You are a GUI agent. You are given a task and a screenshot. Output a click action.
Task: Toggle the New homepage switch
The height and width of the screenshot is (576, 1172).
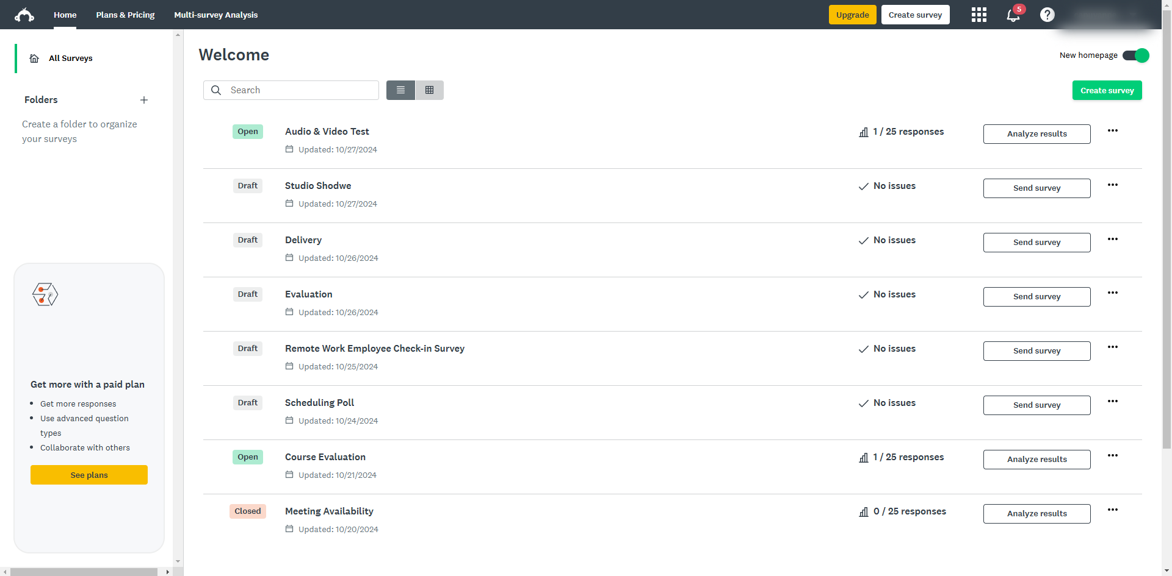[x=1135, y=55]
